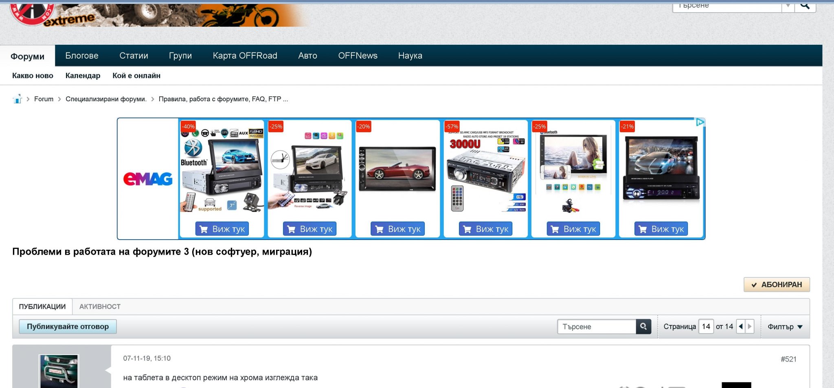Click Виж тук under the -21% product
This screenshot has width=834, height=388.
[x=661, y=229]
